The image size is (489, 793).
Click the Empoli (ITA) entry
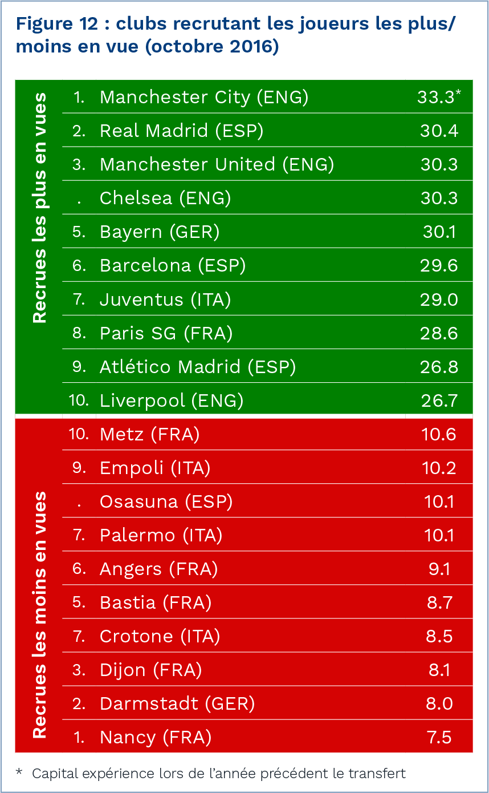[154, 468]
